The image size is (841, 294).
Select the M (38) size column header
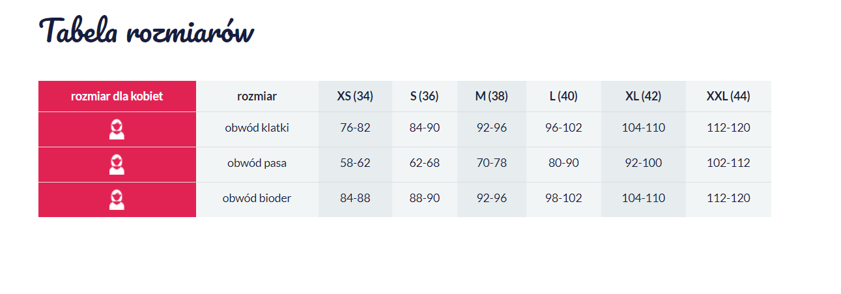(x=492, y=96)
